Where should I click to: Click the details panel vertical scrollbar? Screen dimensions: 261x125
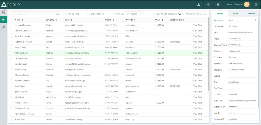coord(259,63)
